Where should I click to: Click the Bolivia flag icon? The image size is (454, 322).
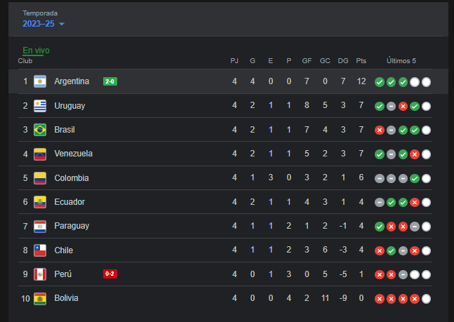point(40,299)
